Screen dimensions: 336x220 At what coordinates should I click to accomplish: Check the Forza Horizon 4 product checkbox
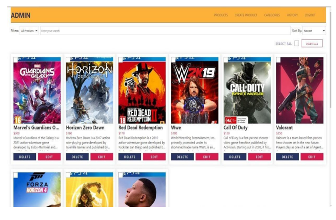pyautogui.click(x=16, y=175)
